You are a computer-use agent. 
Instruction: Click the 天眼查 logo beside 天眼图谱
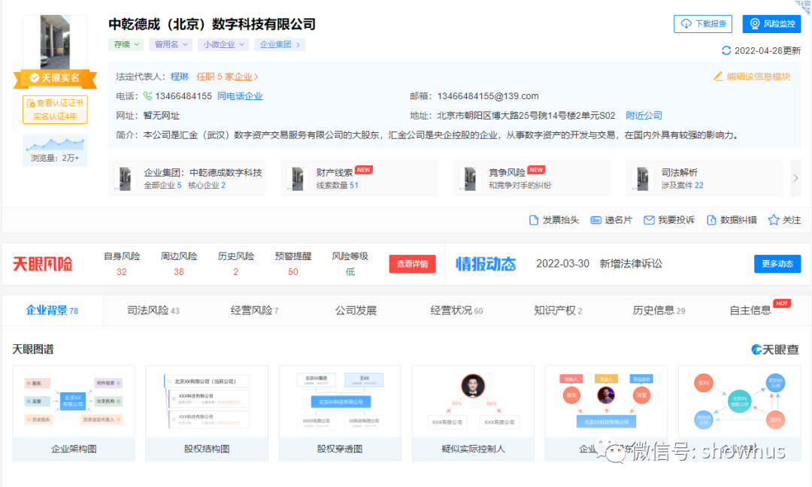774,350
